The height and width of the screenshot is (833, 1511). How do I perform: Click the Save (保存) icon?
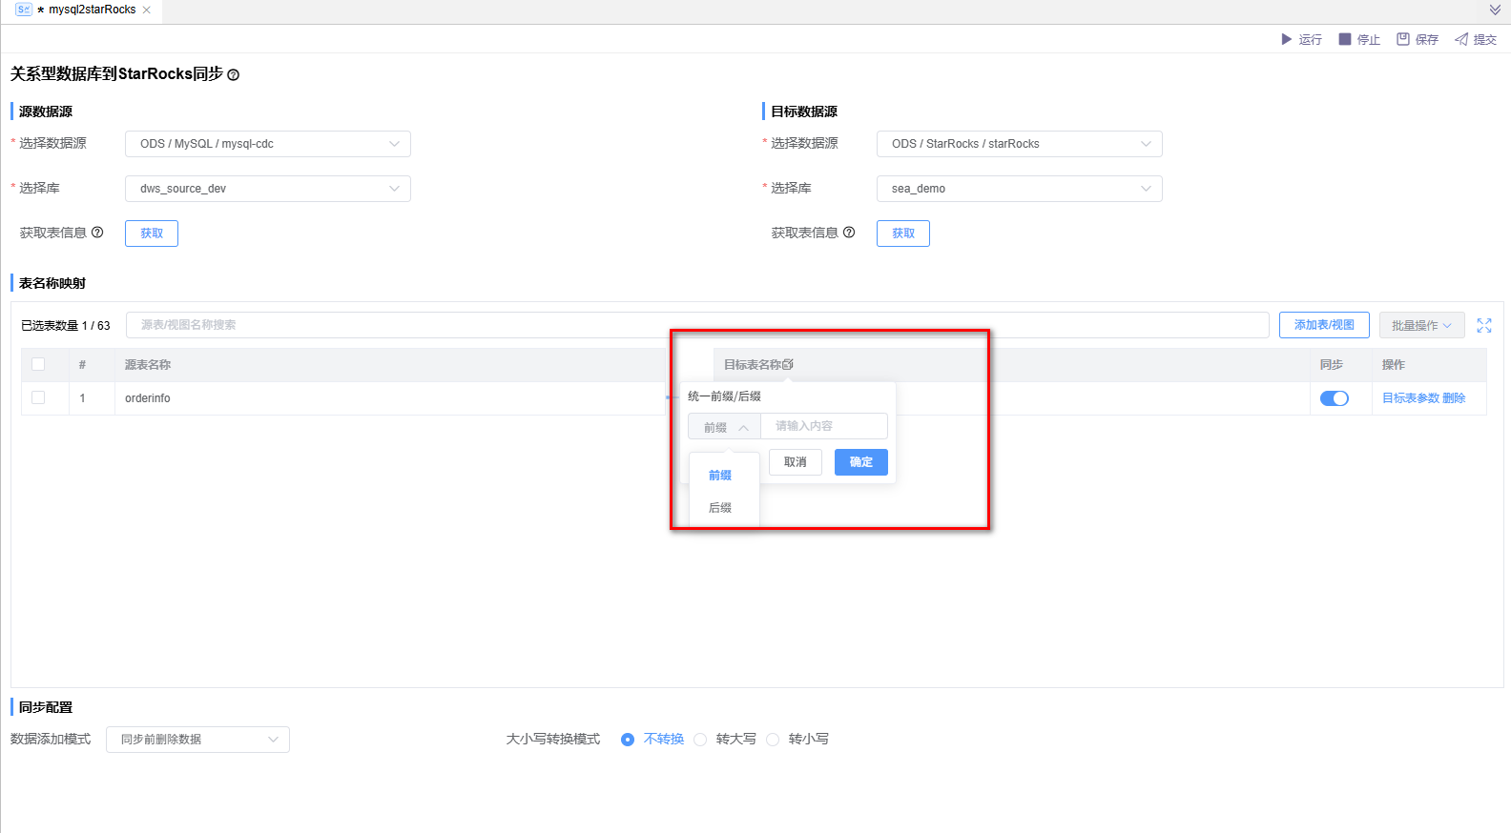[1403, 39]
